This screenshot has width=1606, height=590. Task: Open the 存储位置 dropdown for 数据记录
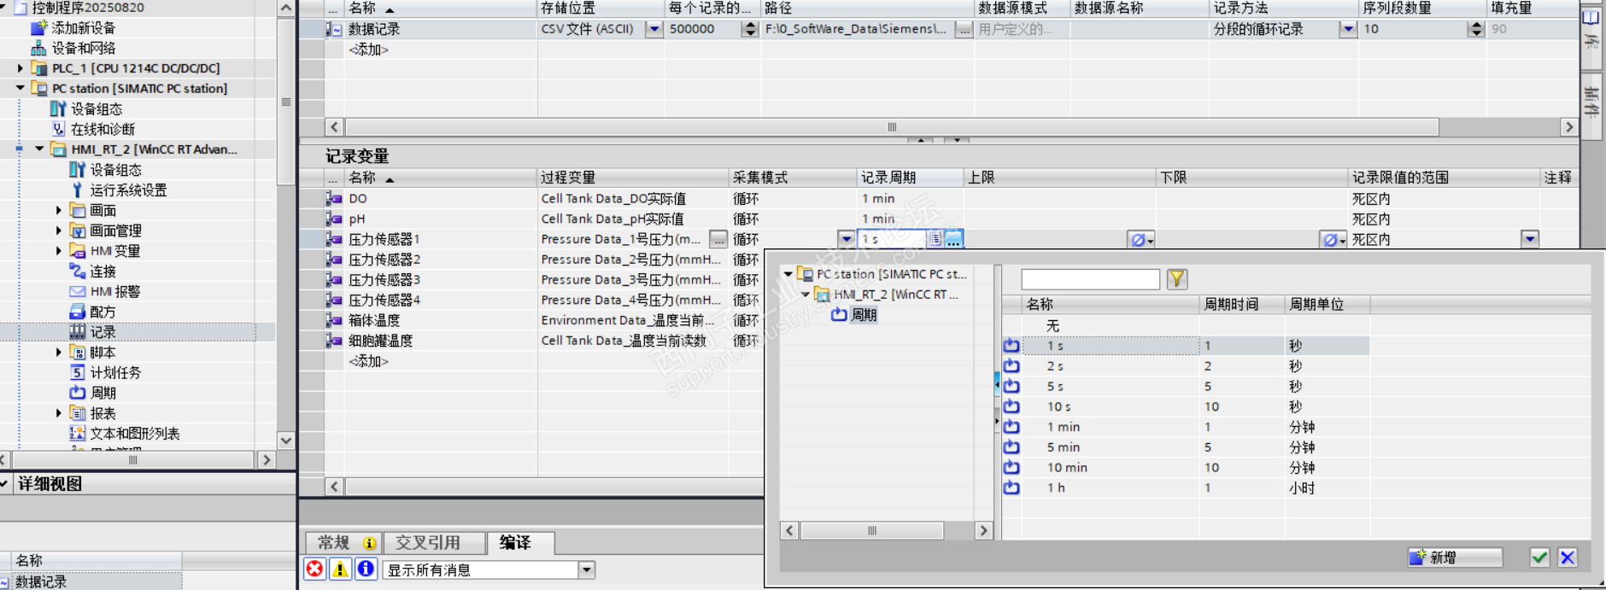(654, 29)
